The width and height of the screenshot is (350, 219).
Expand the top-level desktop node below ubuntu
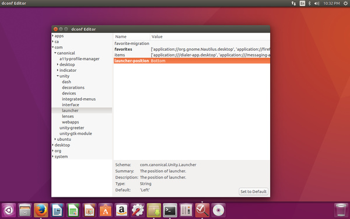tap(53, 145)
